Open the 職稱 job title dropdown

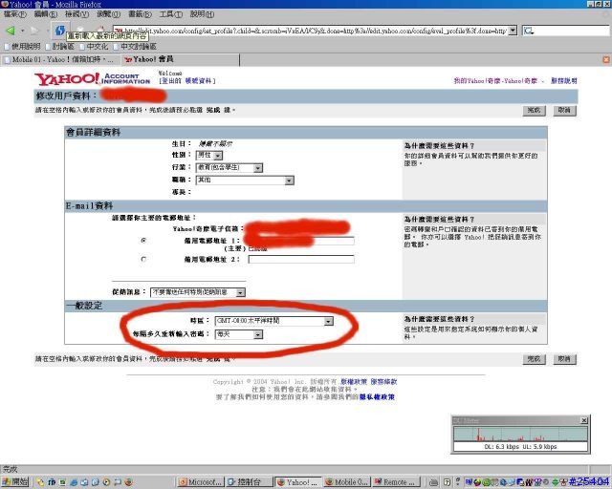(x=245, y=181)
